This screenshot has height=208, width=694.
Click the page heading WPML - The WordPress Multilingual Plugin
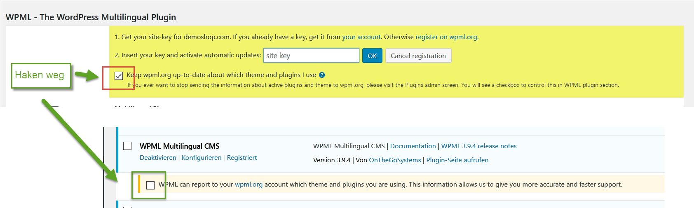(x=91, y=17)
